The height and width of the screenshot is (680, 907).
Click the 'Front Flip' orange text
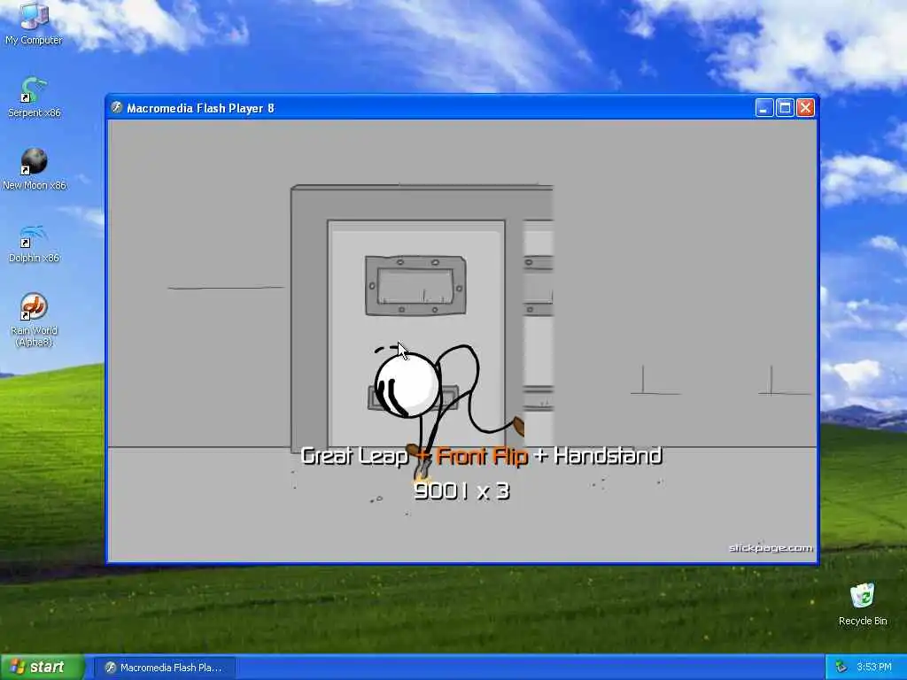point(483,456)
